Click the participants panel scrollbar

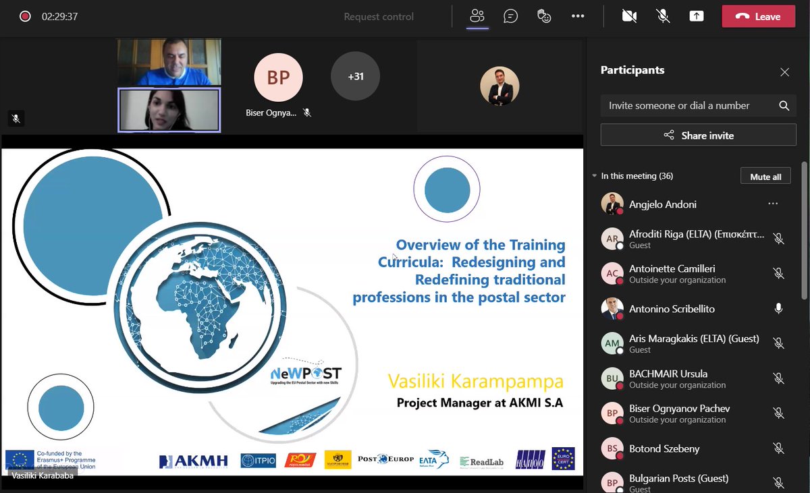pyautogui.click(x=804, y=229)
